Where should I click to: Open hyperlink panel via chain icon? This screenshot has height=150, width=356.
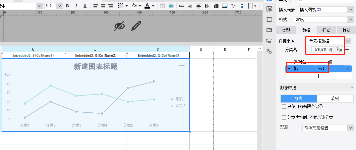click(x=269, y=51)
